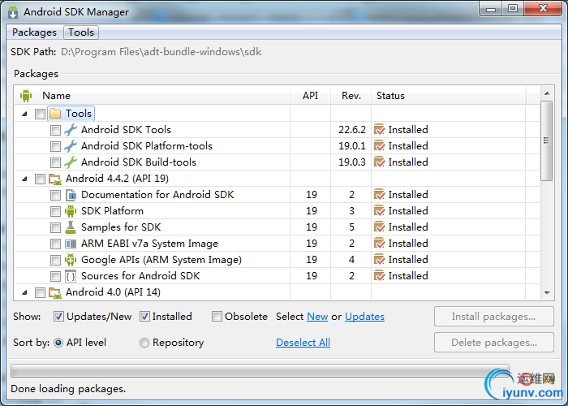Viewport: 568px width, 406px height.
Task: Check the Documentation for Android SDK checkbox
Action: (55, 196)
